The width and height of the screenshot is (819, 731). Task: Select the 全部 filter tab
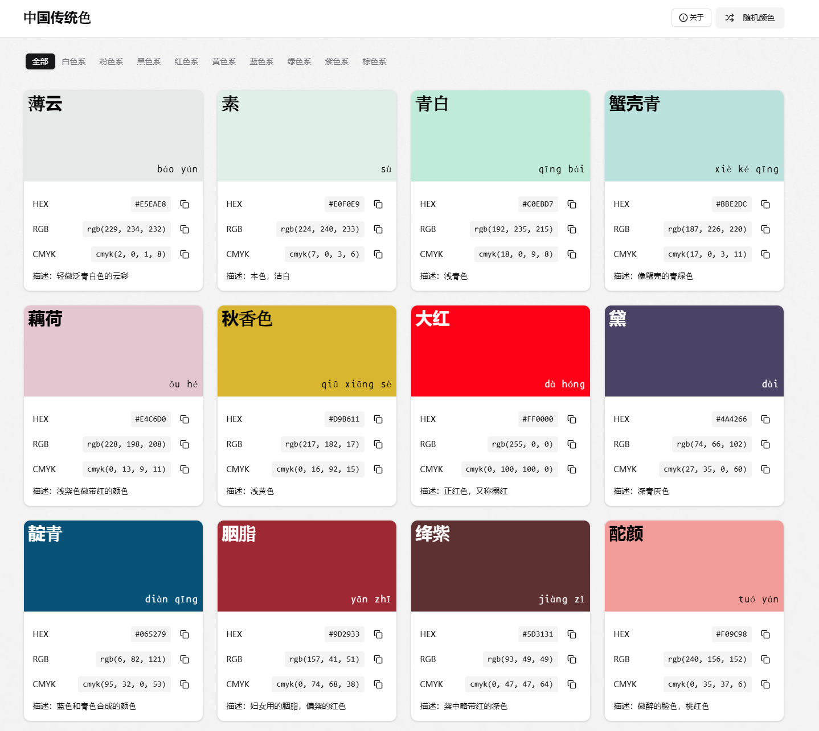[x=40, y=61]
